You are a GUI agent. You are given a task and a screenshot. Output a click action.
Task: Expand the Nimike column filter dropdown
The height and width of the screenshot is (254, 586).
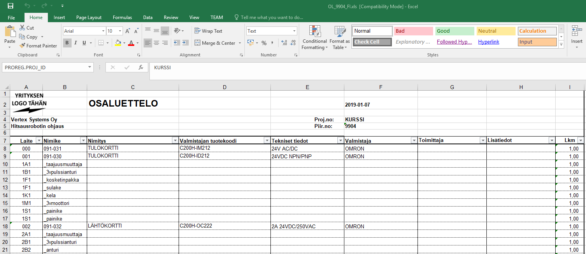pos(83,140)
